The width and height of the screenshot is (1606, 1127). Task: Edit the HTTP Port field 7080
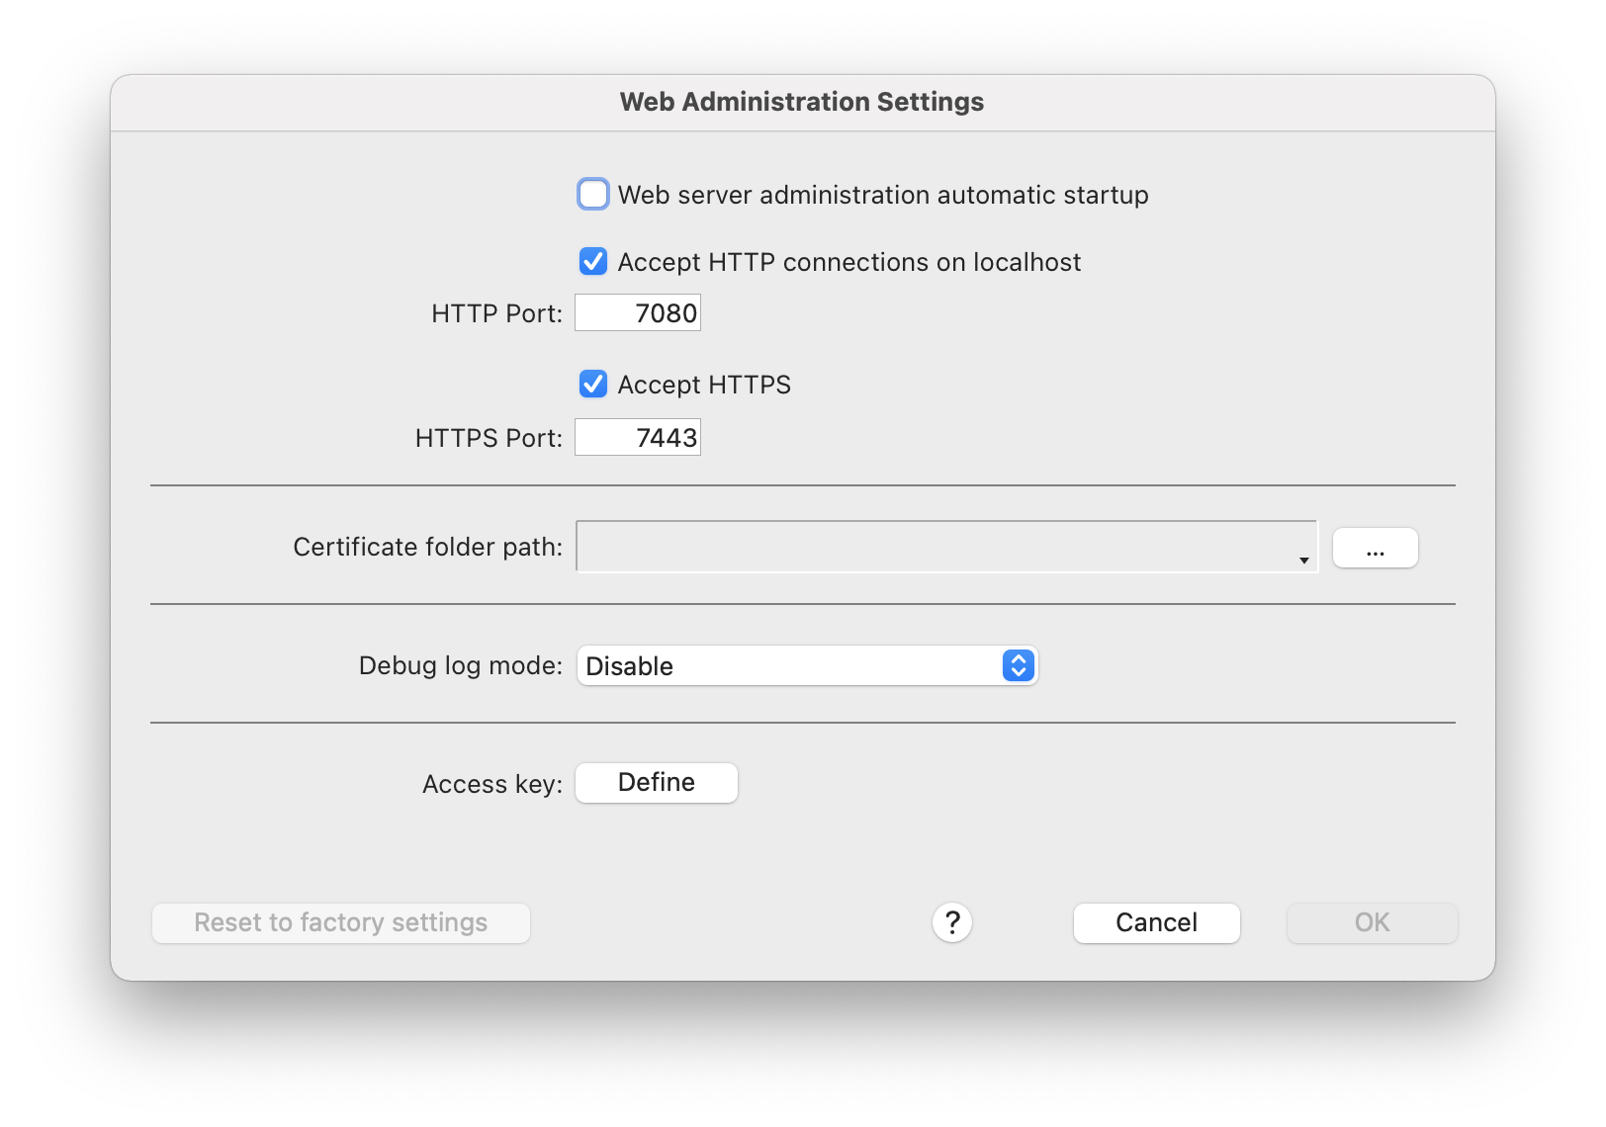pyautogui.click(x=638, y=312)
